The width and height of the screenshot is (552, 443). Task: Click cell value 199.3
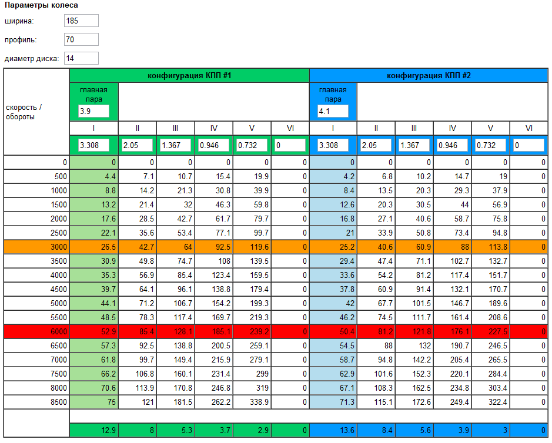252,303
